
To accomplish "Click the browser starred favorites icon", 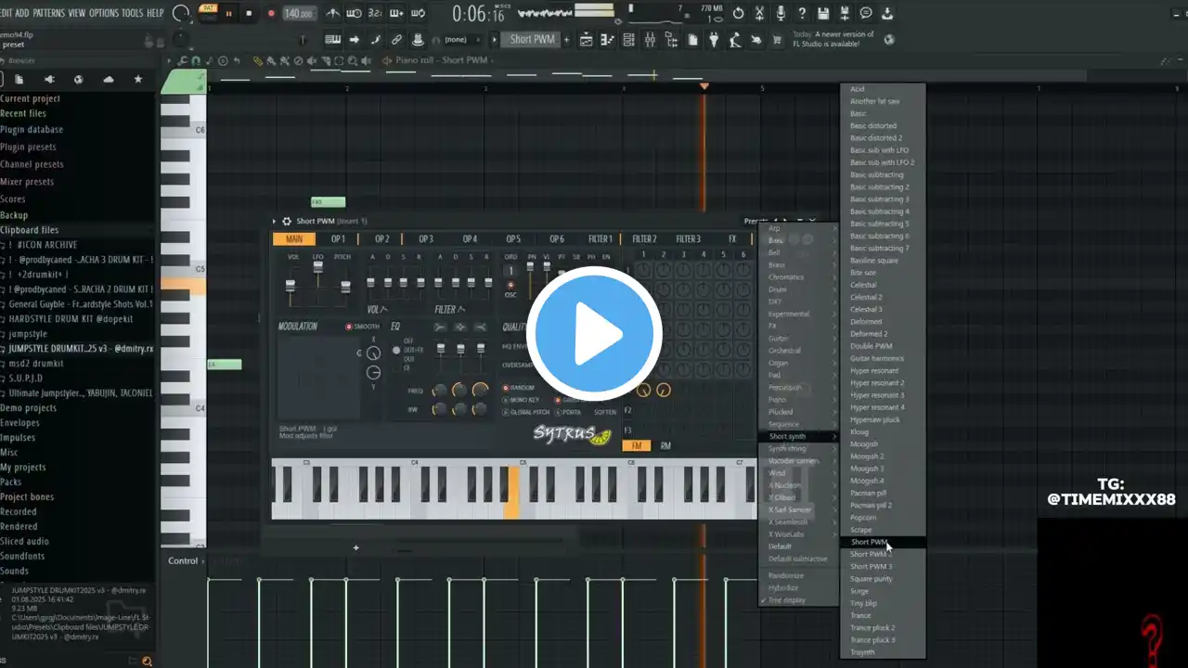I will click(138, 80).
